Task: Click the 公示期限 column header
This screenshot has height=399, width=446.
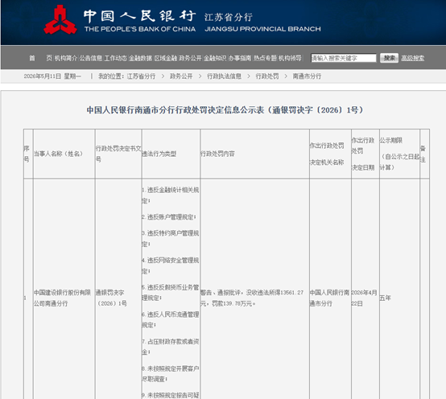Action: click(x=399, y=154)
